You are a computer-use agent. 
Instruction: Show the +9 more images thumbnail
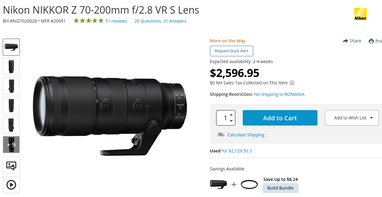click(x=11, y=144)
